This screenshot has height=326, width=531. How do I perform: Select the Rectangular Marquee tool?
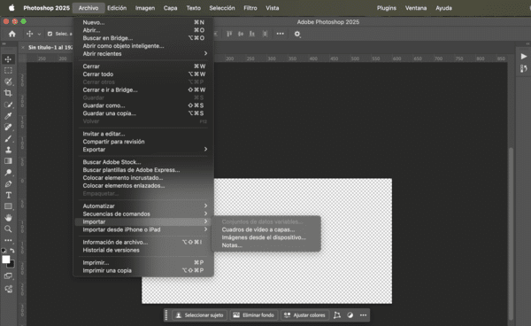click(x=8, y=71)
